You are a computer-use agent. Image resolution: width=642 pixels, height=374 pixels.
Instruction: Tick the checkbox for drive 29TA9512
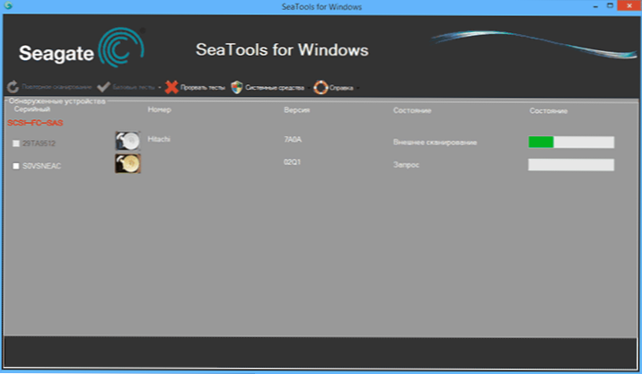coord(16,144)
